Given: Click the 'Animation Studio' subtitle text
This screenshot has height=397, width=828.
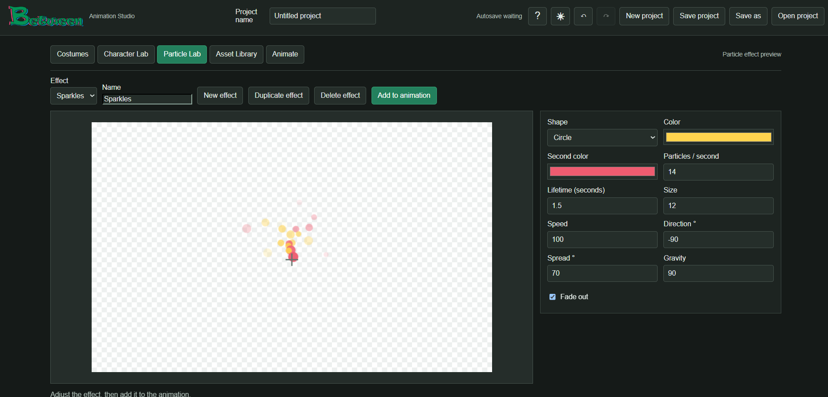Looking at the screenshot, I should [112, 16].
